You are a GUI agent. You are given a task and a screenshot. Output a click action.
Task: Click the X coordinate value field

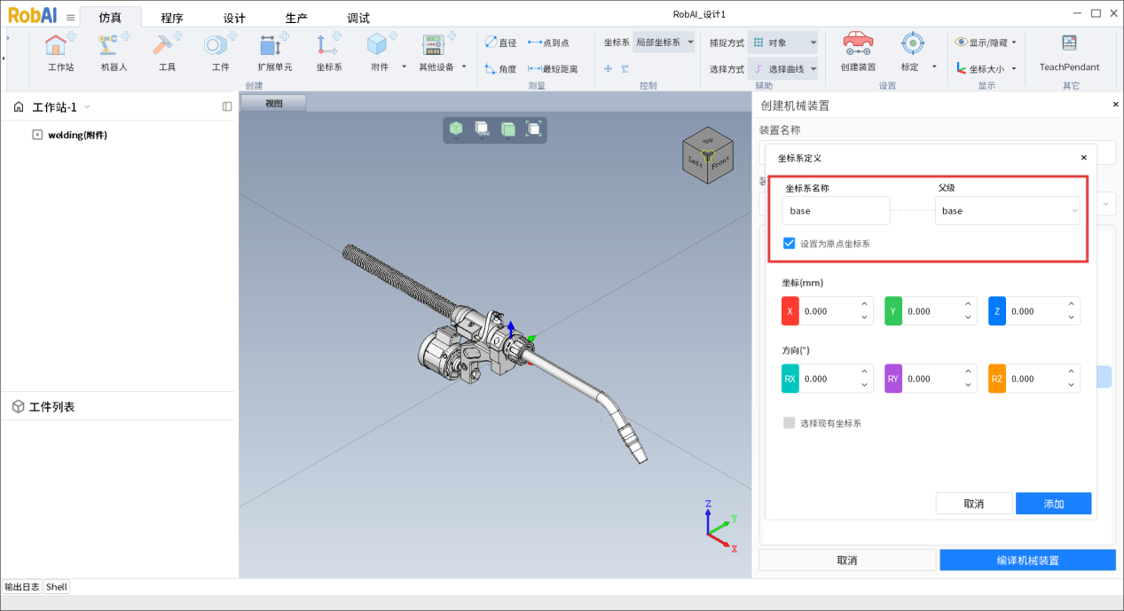(x=828, y=311)
